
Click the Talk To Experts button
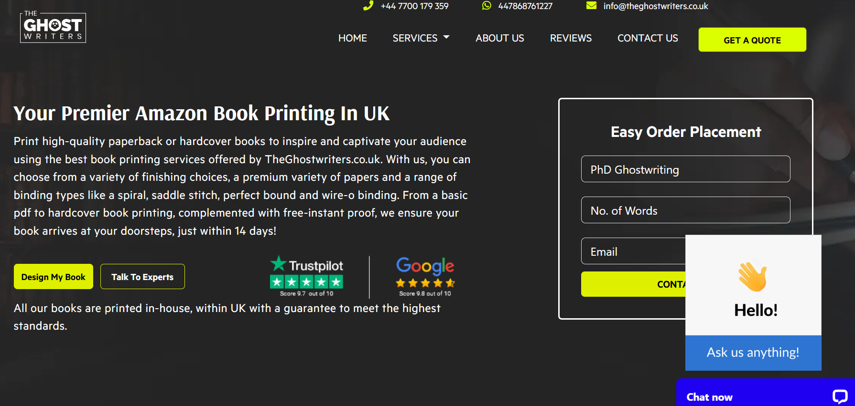[x=142, y=277]
